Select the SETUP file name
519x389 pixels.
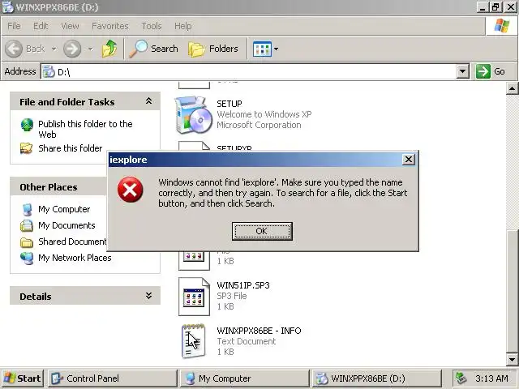point(229,104)
